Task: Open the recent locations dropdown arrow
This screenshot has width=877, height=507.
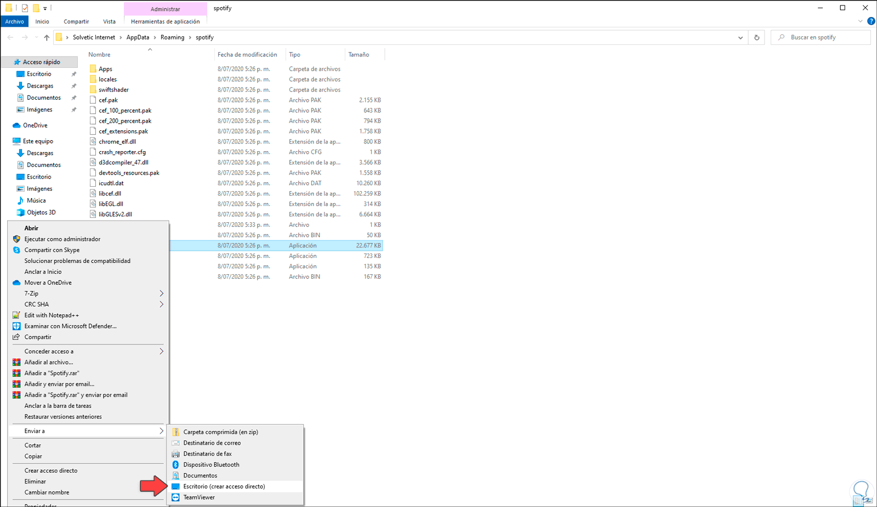Action: tap(36, 38)
